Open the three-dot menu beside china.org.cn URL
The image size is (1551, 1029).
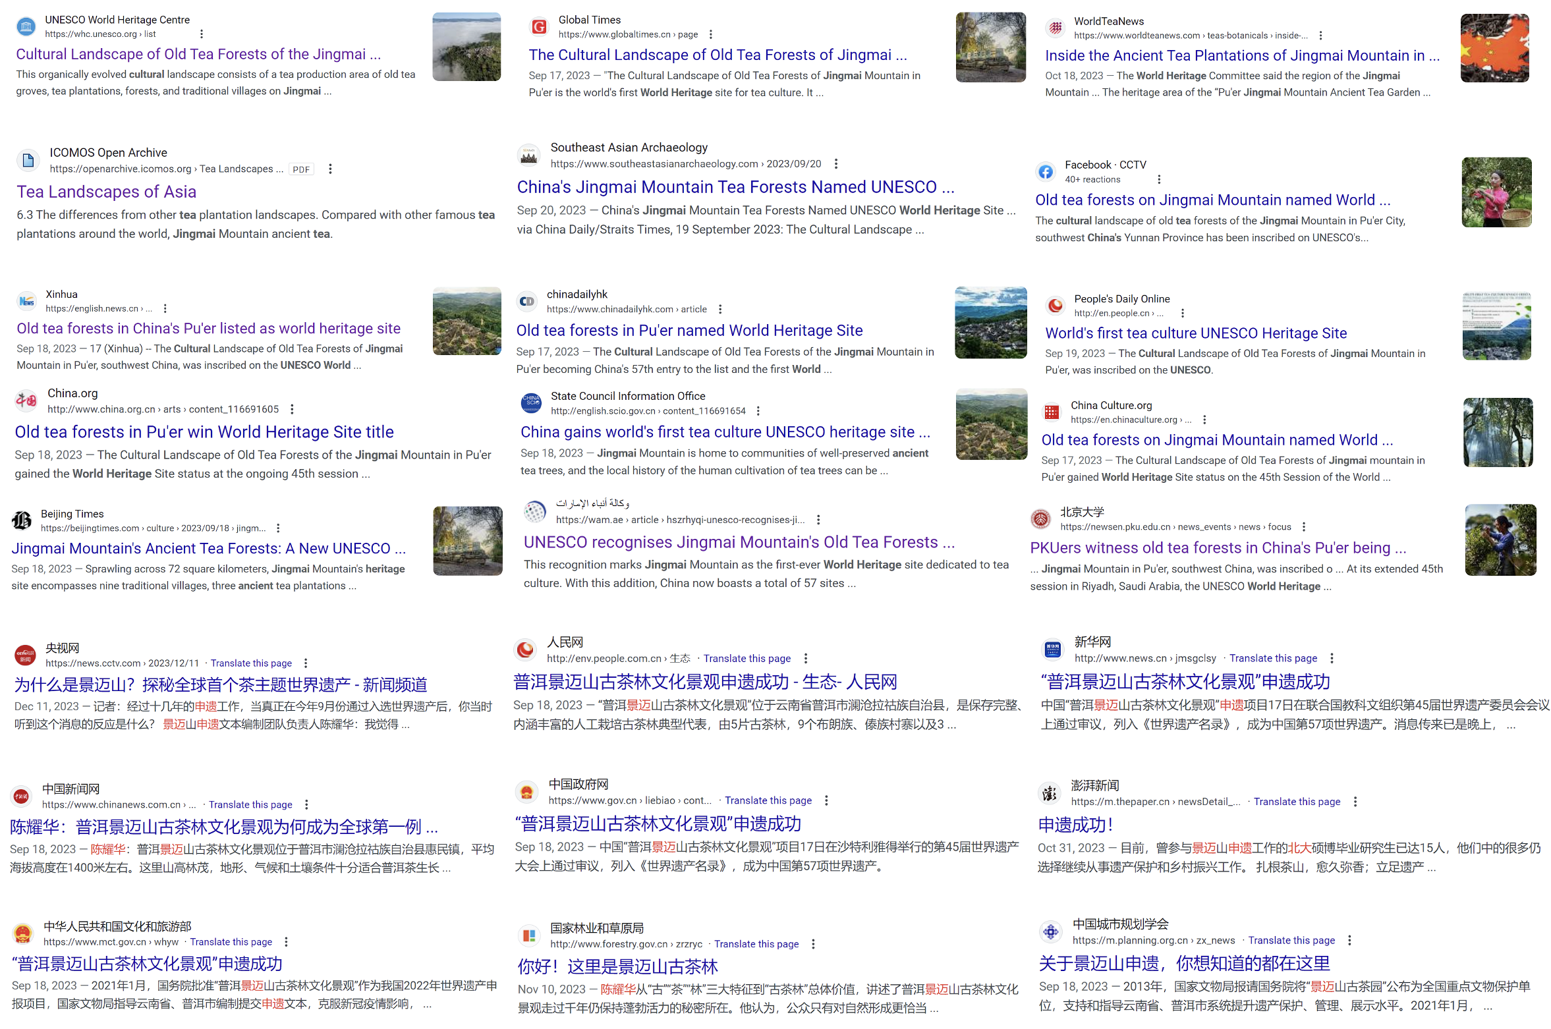[292, 409]
